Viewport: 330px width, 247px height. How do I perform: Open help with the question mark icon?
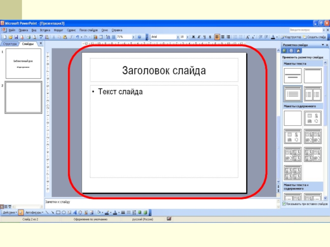139,37
